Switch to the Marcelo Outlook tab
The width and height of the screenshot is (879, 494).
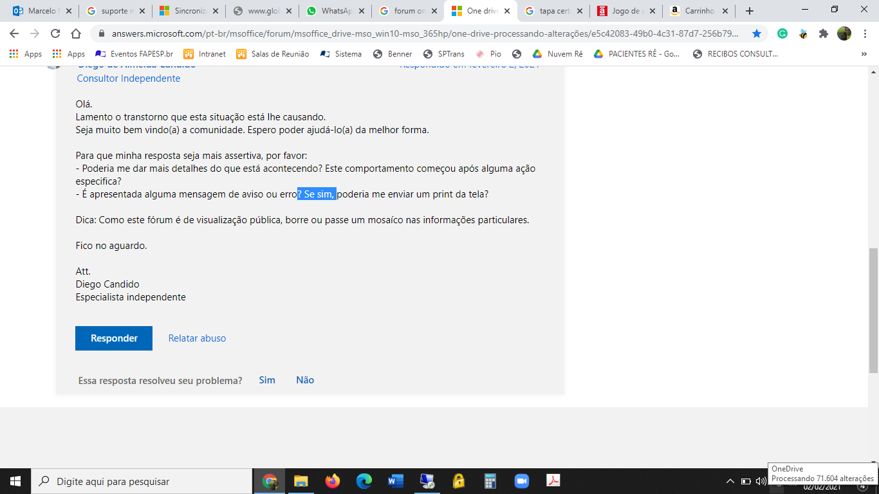[42, 11]
